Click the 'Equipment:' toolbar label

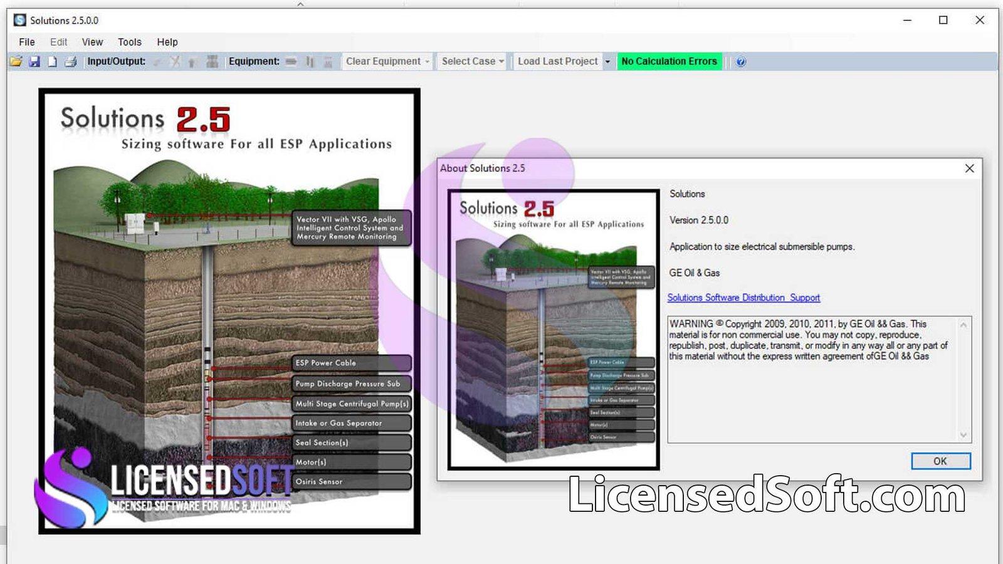click(254, 61)
